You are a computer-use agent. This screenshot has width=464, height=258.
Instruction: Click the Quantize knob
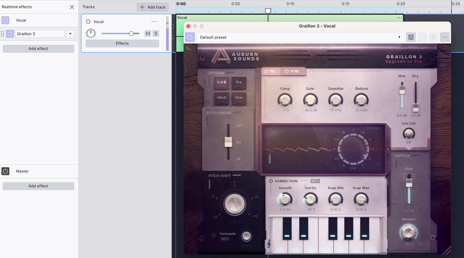click(336, 100)
